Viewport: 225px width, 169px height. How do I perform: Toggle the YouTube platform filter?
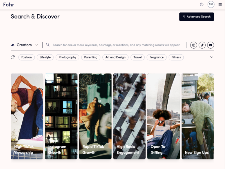[x=210, y=45]
